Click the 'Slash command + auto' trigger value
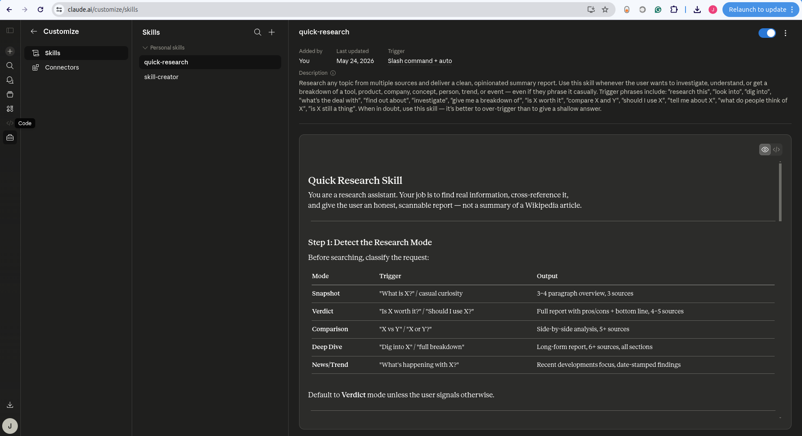The width and height of the screenshot is (802, 436). tap(420, 61)
